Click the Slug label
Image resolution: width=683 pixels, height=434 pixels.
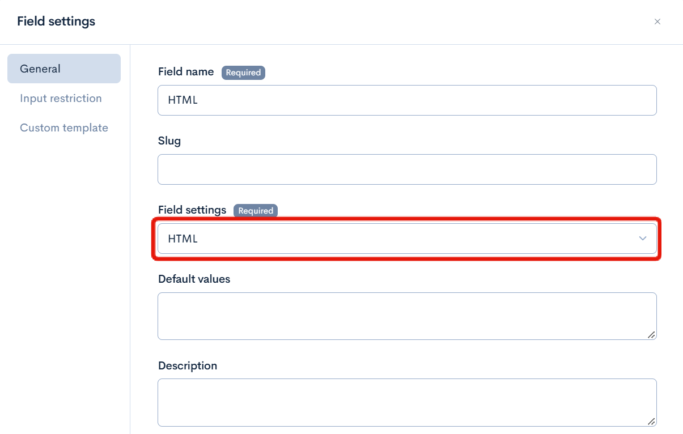pos(169,141)
